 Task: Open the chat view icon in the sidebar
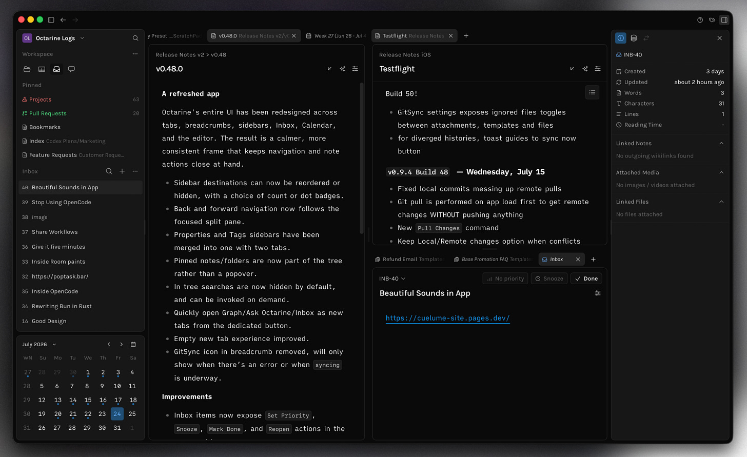click(x=71, y=69)
